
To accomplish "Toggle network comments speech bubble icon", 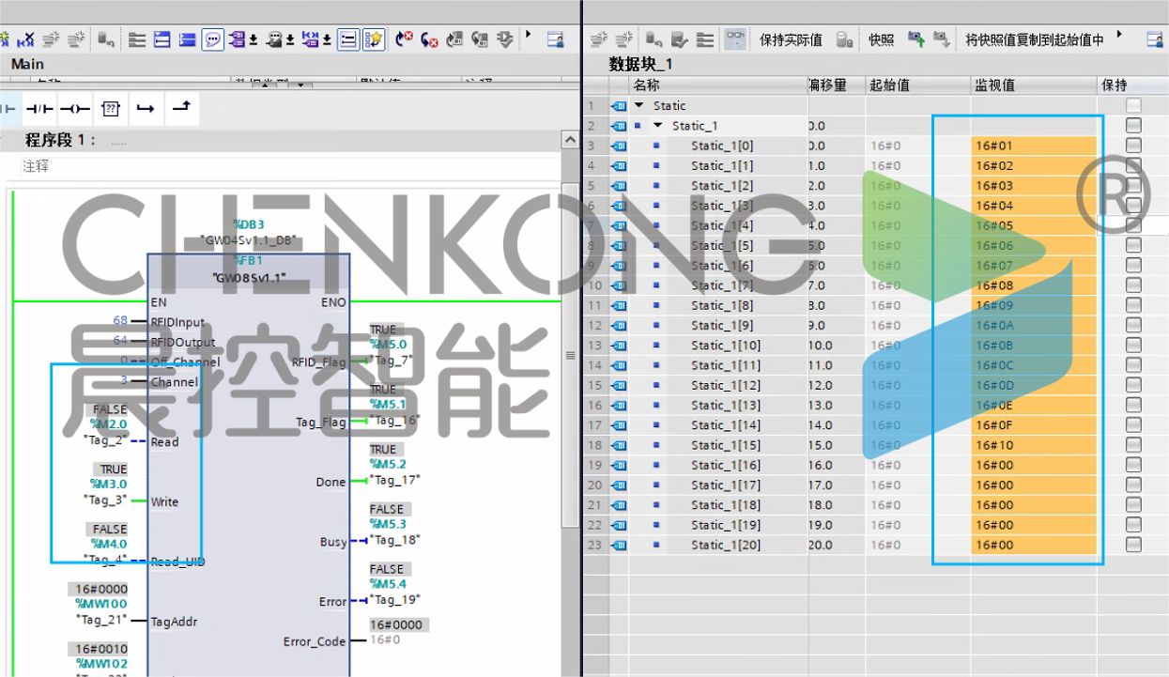I will pos(212,39).
